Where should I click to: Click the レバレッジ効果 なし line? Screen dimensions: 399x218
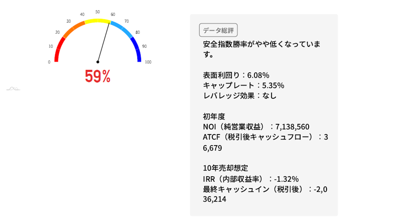click(x=239, y=96)
